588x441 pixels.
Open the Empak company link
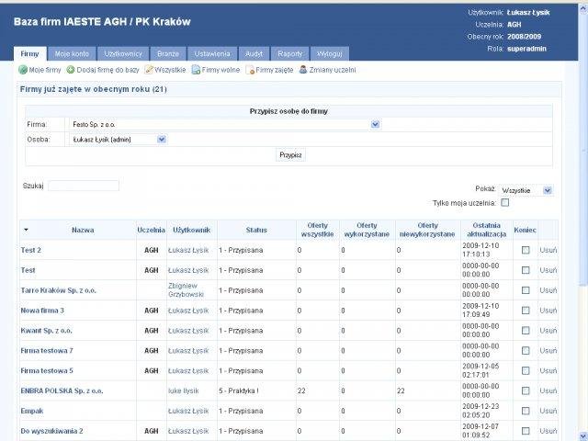click(x=32, y=411)
